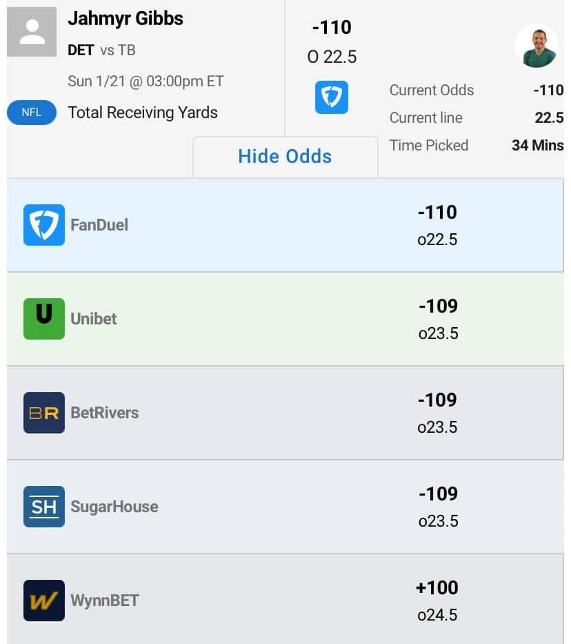Open Jahmyr Gibbs player name

coord(126,19)
